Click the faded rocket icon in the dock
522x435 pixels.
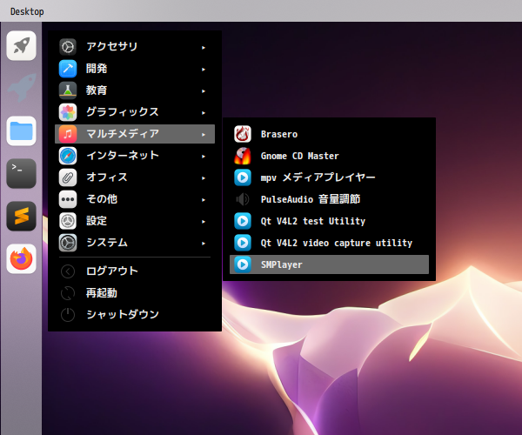click(x=22, y=88)
